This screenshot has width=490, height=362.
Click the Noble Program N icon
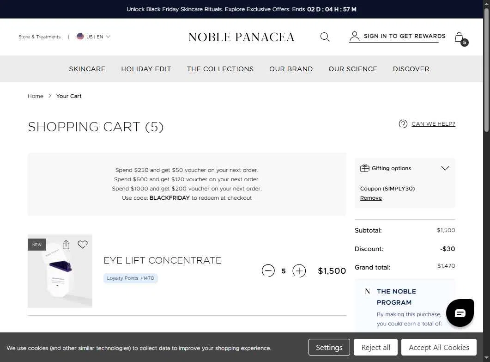(x=368, y=291)
